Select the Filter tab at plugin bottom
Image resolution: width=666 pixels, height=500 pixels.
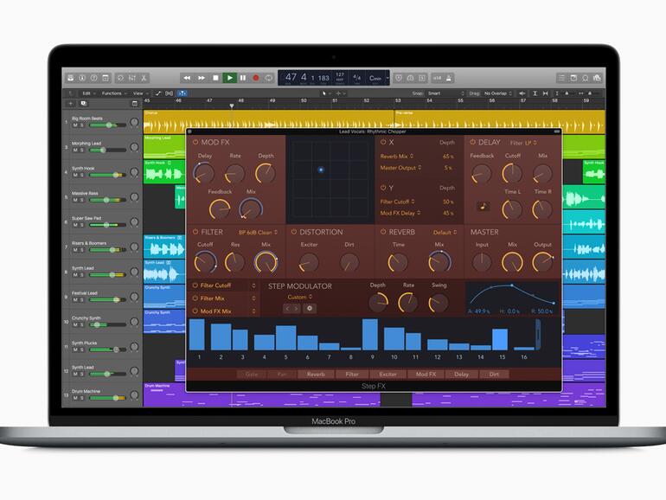tap(352, 375)
